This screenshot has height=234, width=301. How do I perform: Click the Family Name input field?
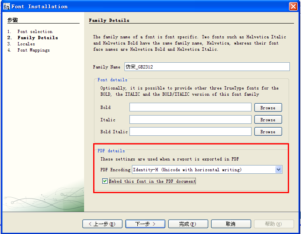[207, 67]
